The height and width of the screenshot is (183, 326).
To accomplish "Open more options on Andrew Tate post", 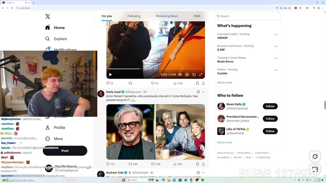I will click(203, 173).
